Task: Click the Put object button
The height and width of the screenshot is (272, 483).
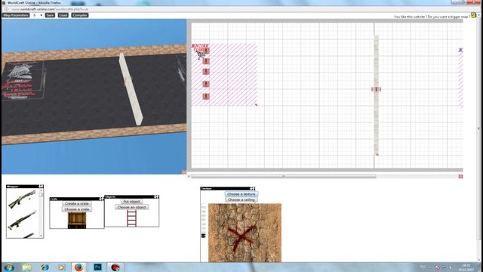Action: pyautogui.click(x=131, y=202)
